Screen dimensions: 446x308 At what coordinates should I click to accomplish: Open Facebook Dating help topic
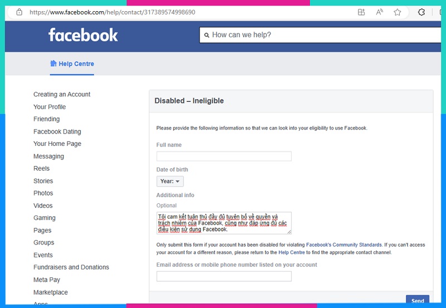click(57, 131)
